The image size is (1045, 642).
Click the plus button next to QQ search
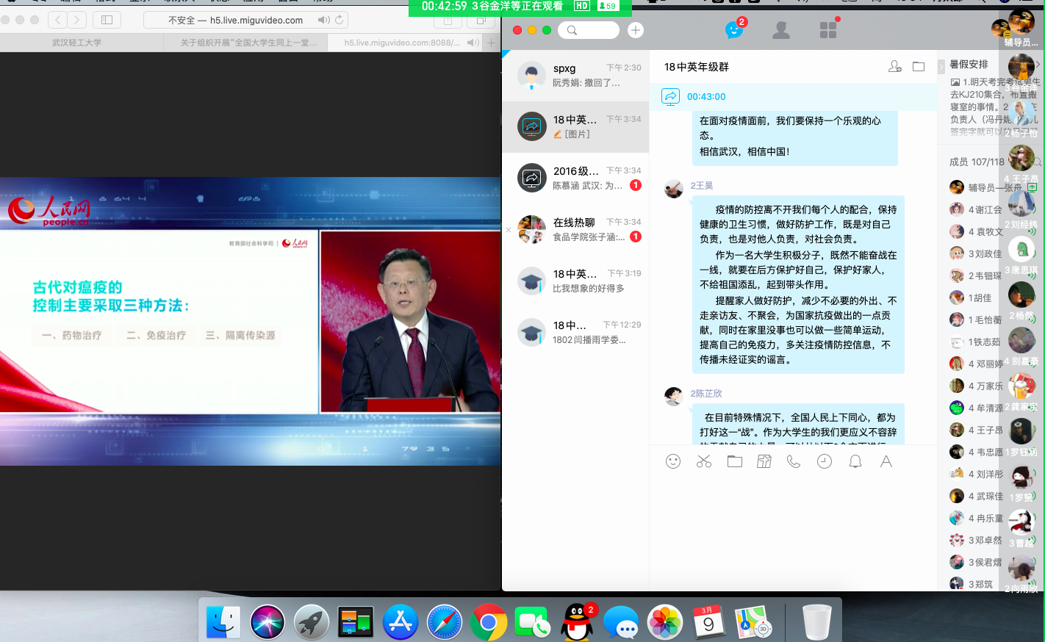(x=636, y=30)
